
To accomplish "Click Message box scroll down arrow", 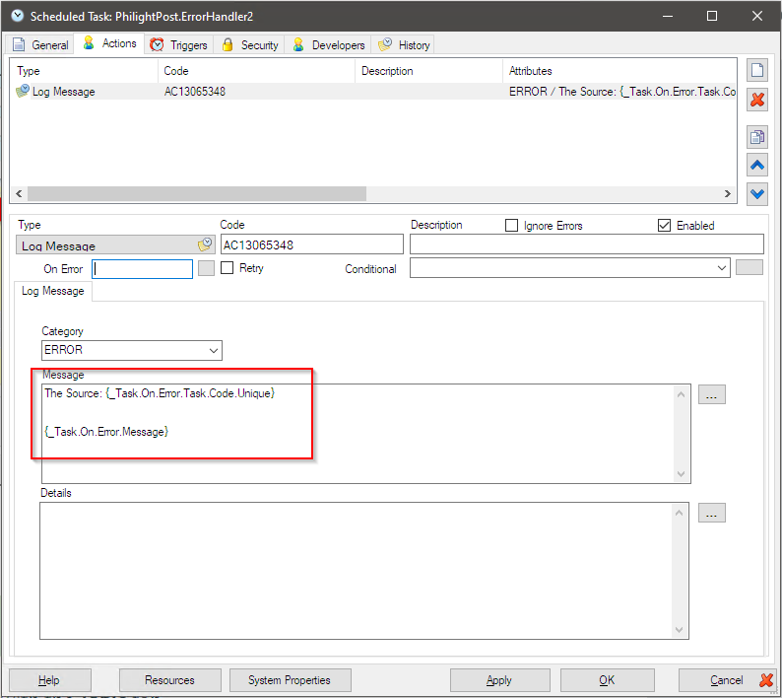I will [x=681, y=474].
